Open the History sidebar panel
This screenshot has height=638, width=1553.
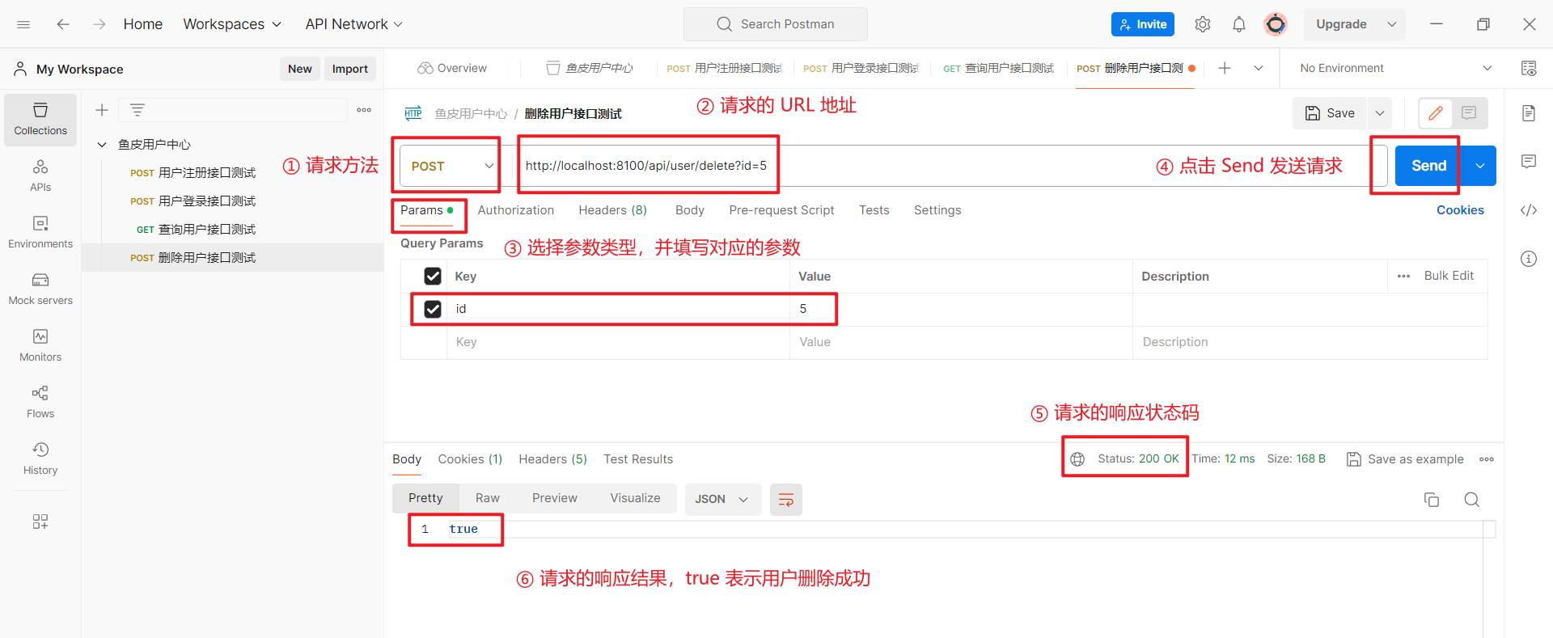pyautogui.click(x=40, y=458)
